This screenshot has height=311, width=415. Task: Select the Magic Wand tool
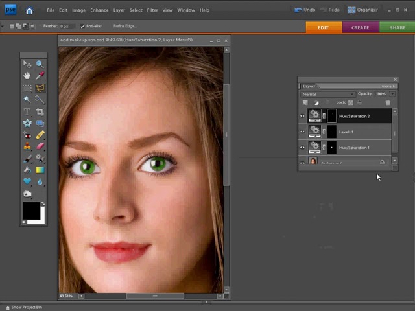(x=27, y=99)
